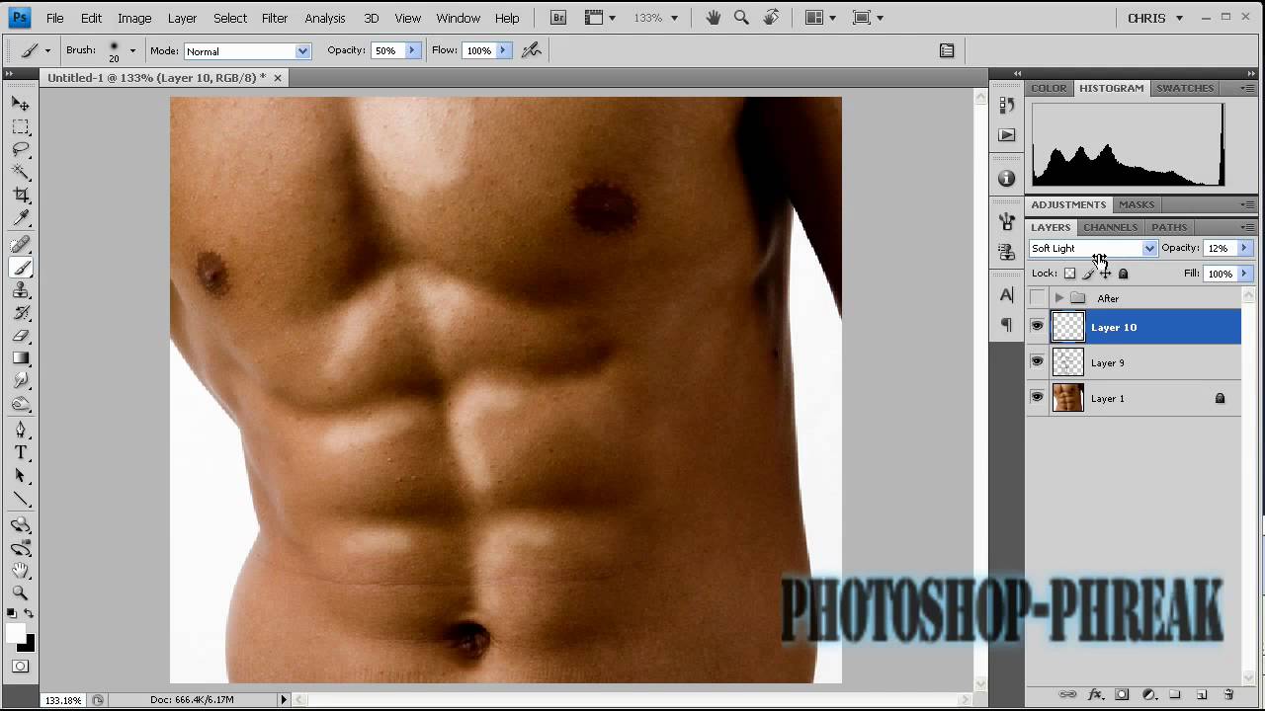Open the Layer menu
The image size is (1265, 711).
pos(182,18)
